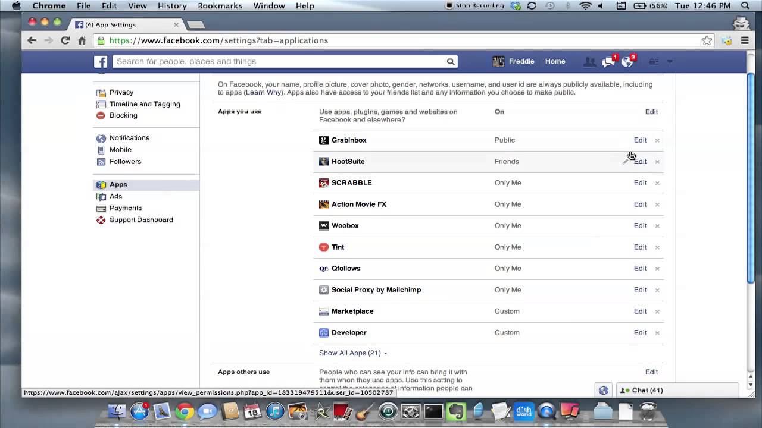Reload the page in Chrome
The width and height of the screenshot is (762, 428).
(x=65, y=40)
